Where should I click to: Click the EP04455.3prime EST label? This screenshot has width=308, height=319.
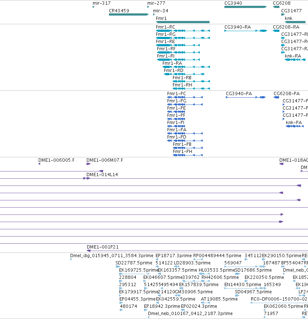138,299
